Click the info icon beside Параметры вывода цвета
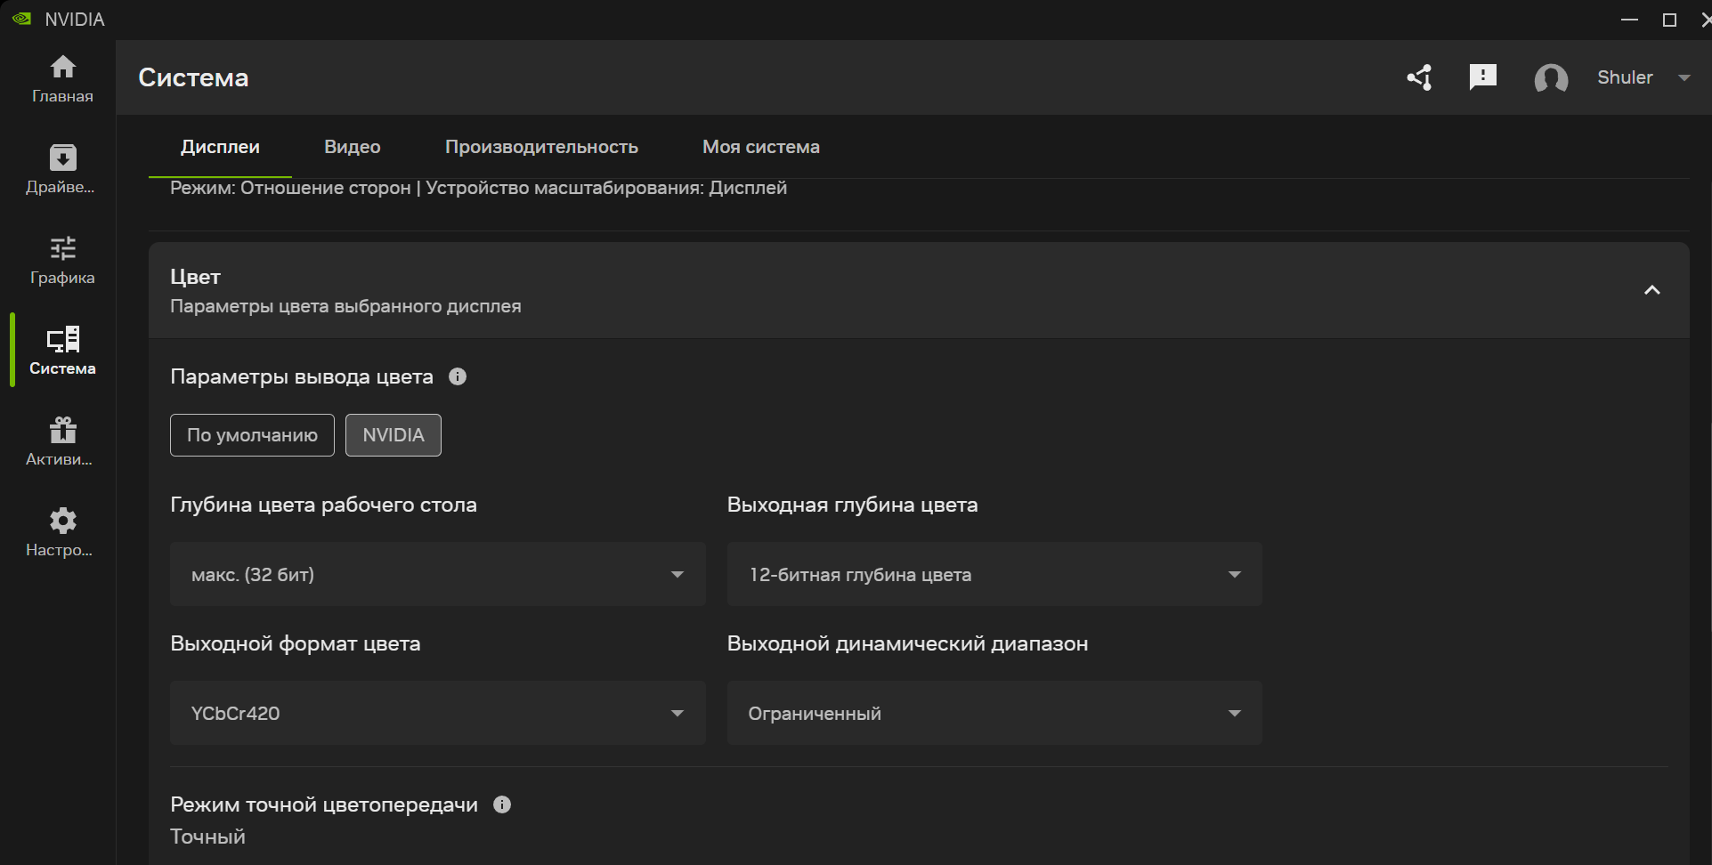The height and width of the screenshot is (865, 1712). (x=458, y=376)
